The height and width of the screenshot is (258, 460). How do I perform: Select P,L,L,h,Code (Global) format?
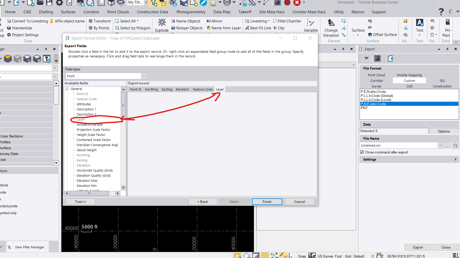377,96
